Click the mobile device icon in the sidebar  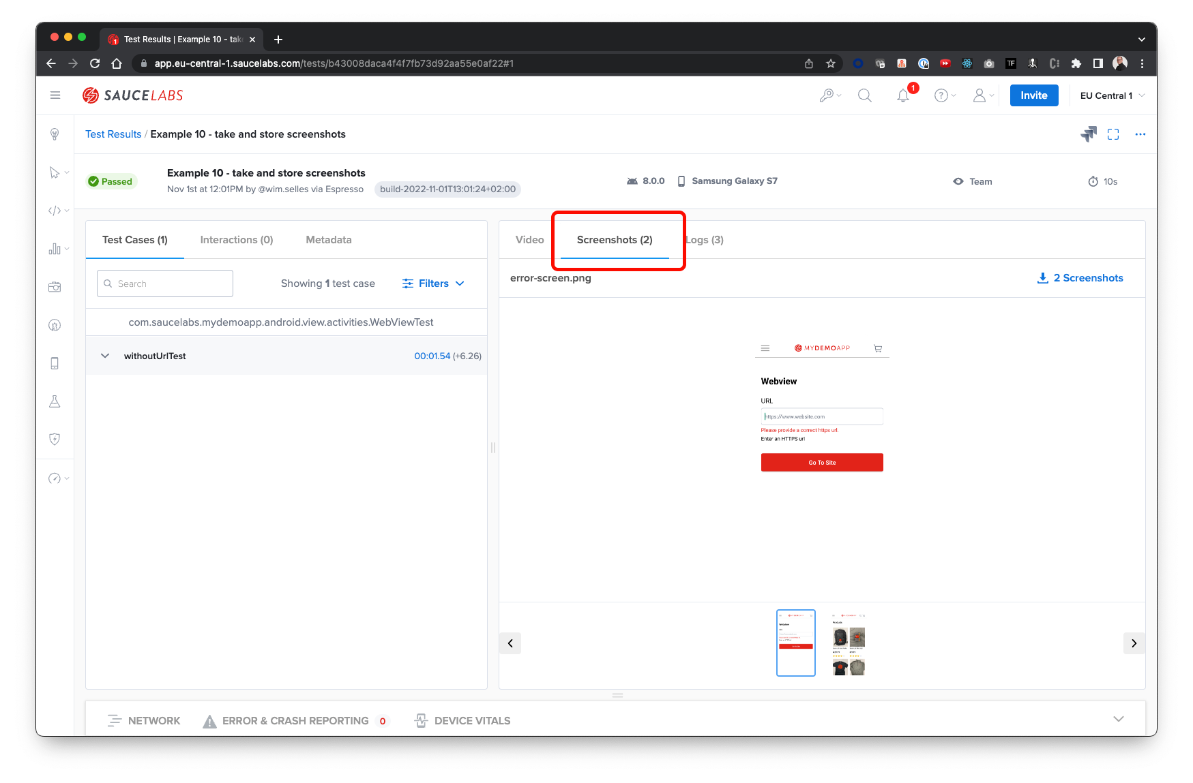[x=55, y=363]
